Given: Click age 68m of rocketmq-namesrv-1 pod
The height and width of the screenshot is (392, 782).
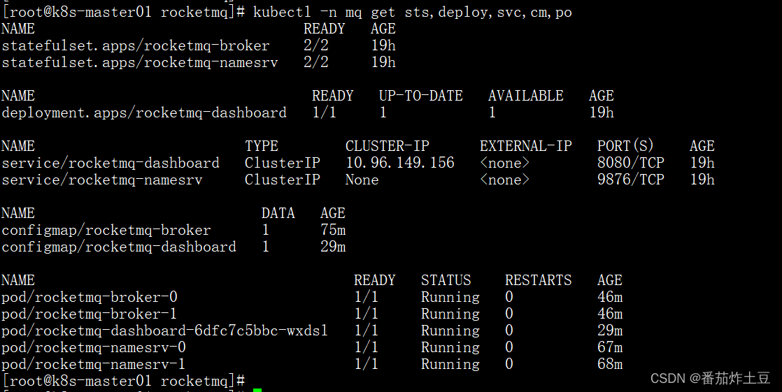Looking at the screenshot, I should click(x=609, y=364).
